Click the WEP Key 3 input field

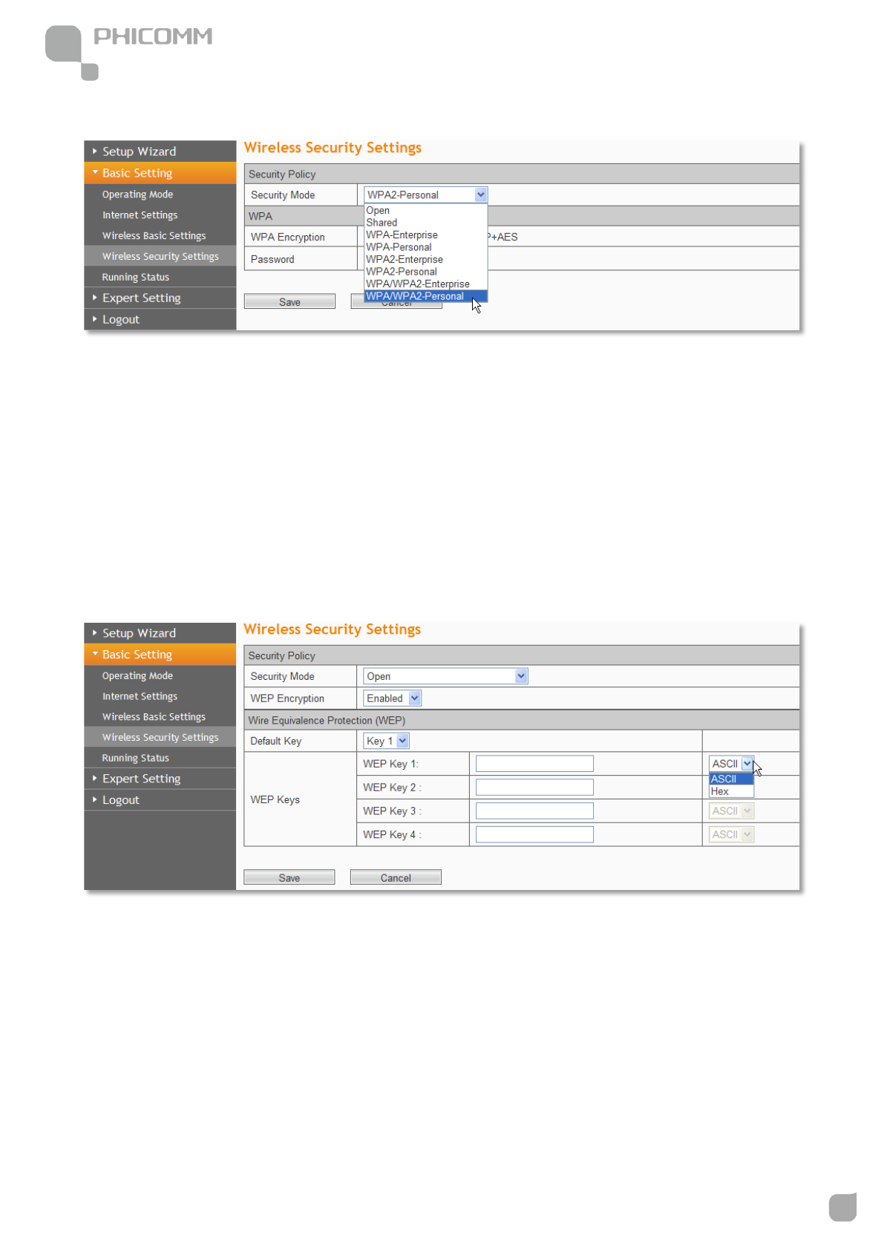click(x=534, y=811)
